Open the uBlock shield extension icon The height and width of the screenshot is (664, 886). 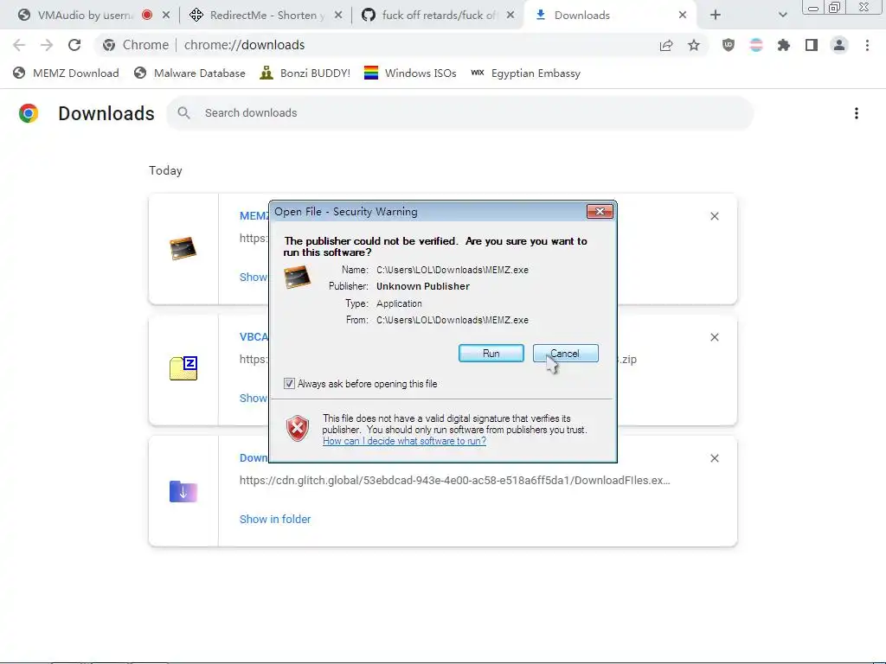click(x=729, y=45)
